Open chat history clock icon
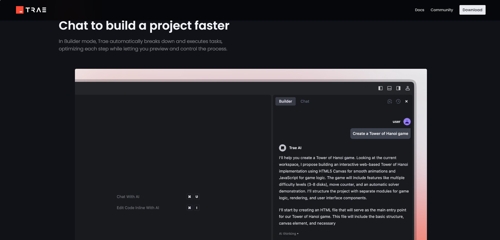The image size is (500, 240). coord(398,101)
